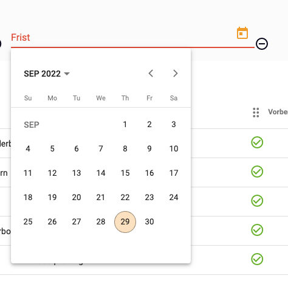Select September 1 in the calendar
Screen dimensions: 288x281
point(125,125)
